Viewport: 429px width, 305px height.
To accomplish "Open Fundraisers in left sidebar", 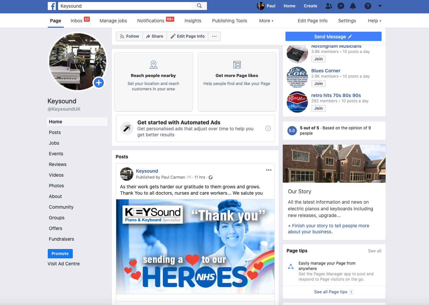I will pyautogui.click(x=61, y=239).
